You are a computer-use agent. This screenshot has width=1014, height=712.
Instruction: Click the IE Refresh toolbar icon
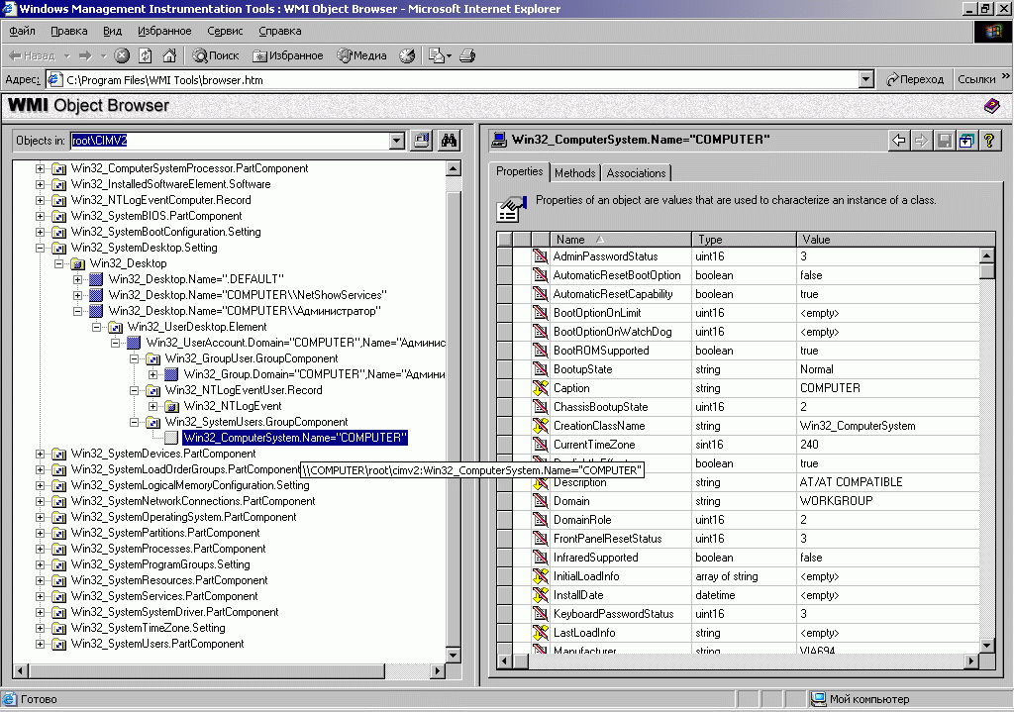click(x=146, y=55)
